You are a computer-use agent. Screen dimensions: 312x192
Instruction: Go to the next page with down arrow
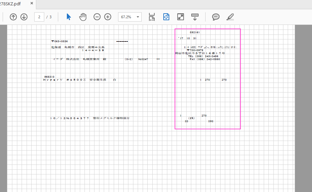[x=24, y=17]
